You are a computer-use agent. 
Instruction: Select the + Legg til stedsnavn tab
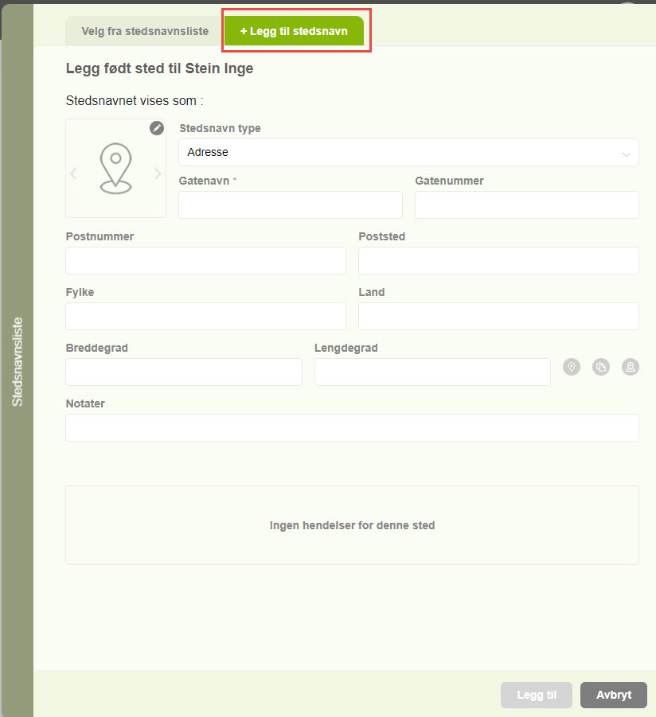(x=294, y=31)
